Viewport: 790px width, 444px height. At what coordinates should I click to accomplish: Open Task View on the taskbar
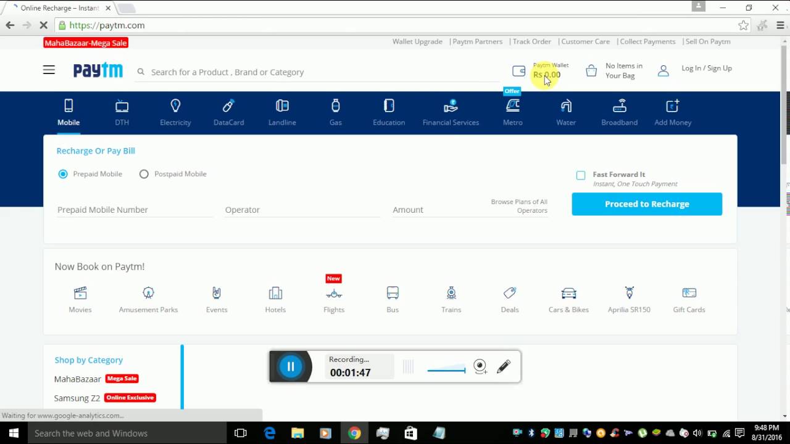241,434
